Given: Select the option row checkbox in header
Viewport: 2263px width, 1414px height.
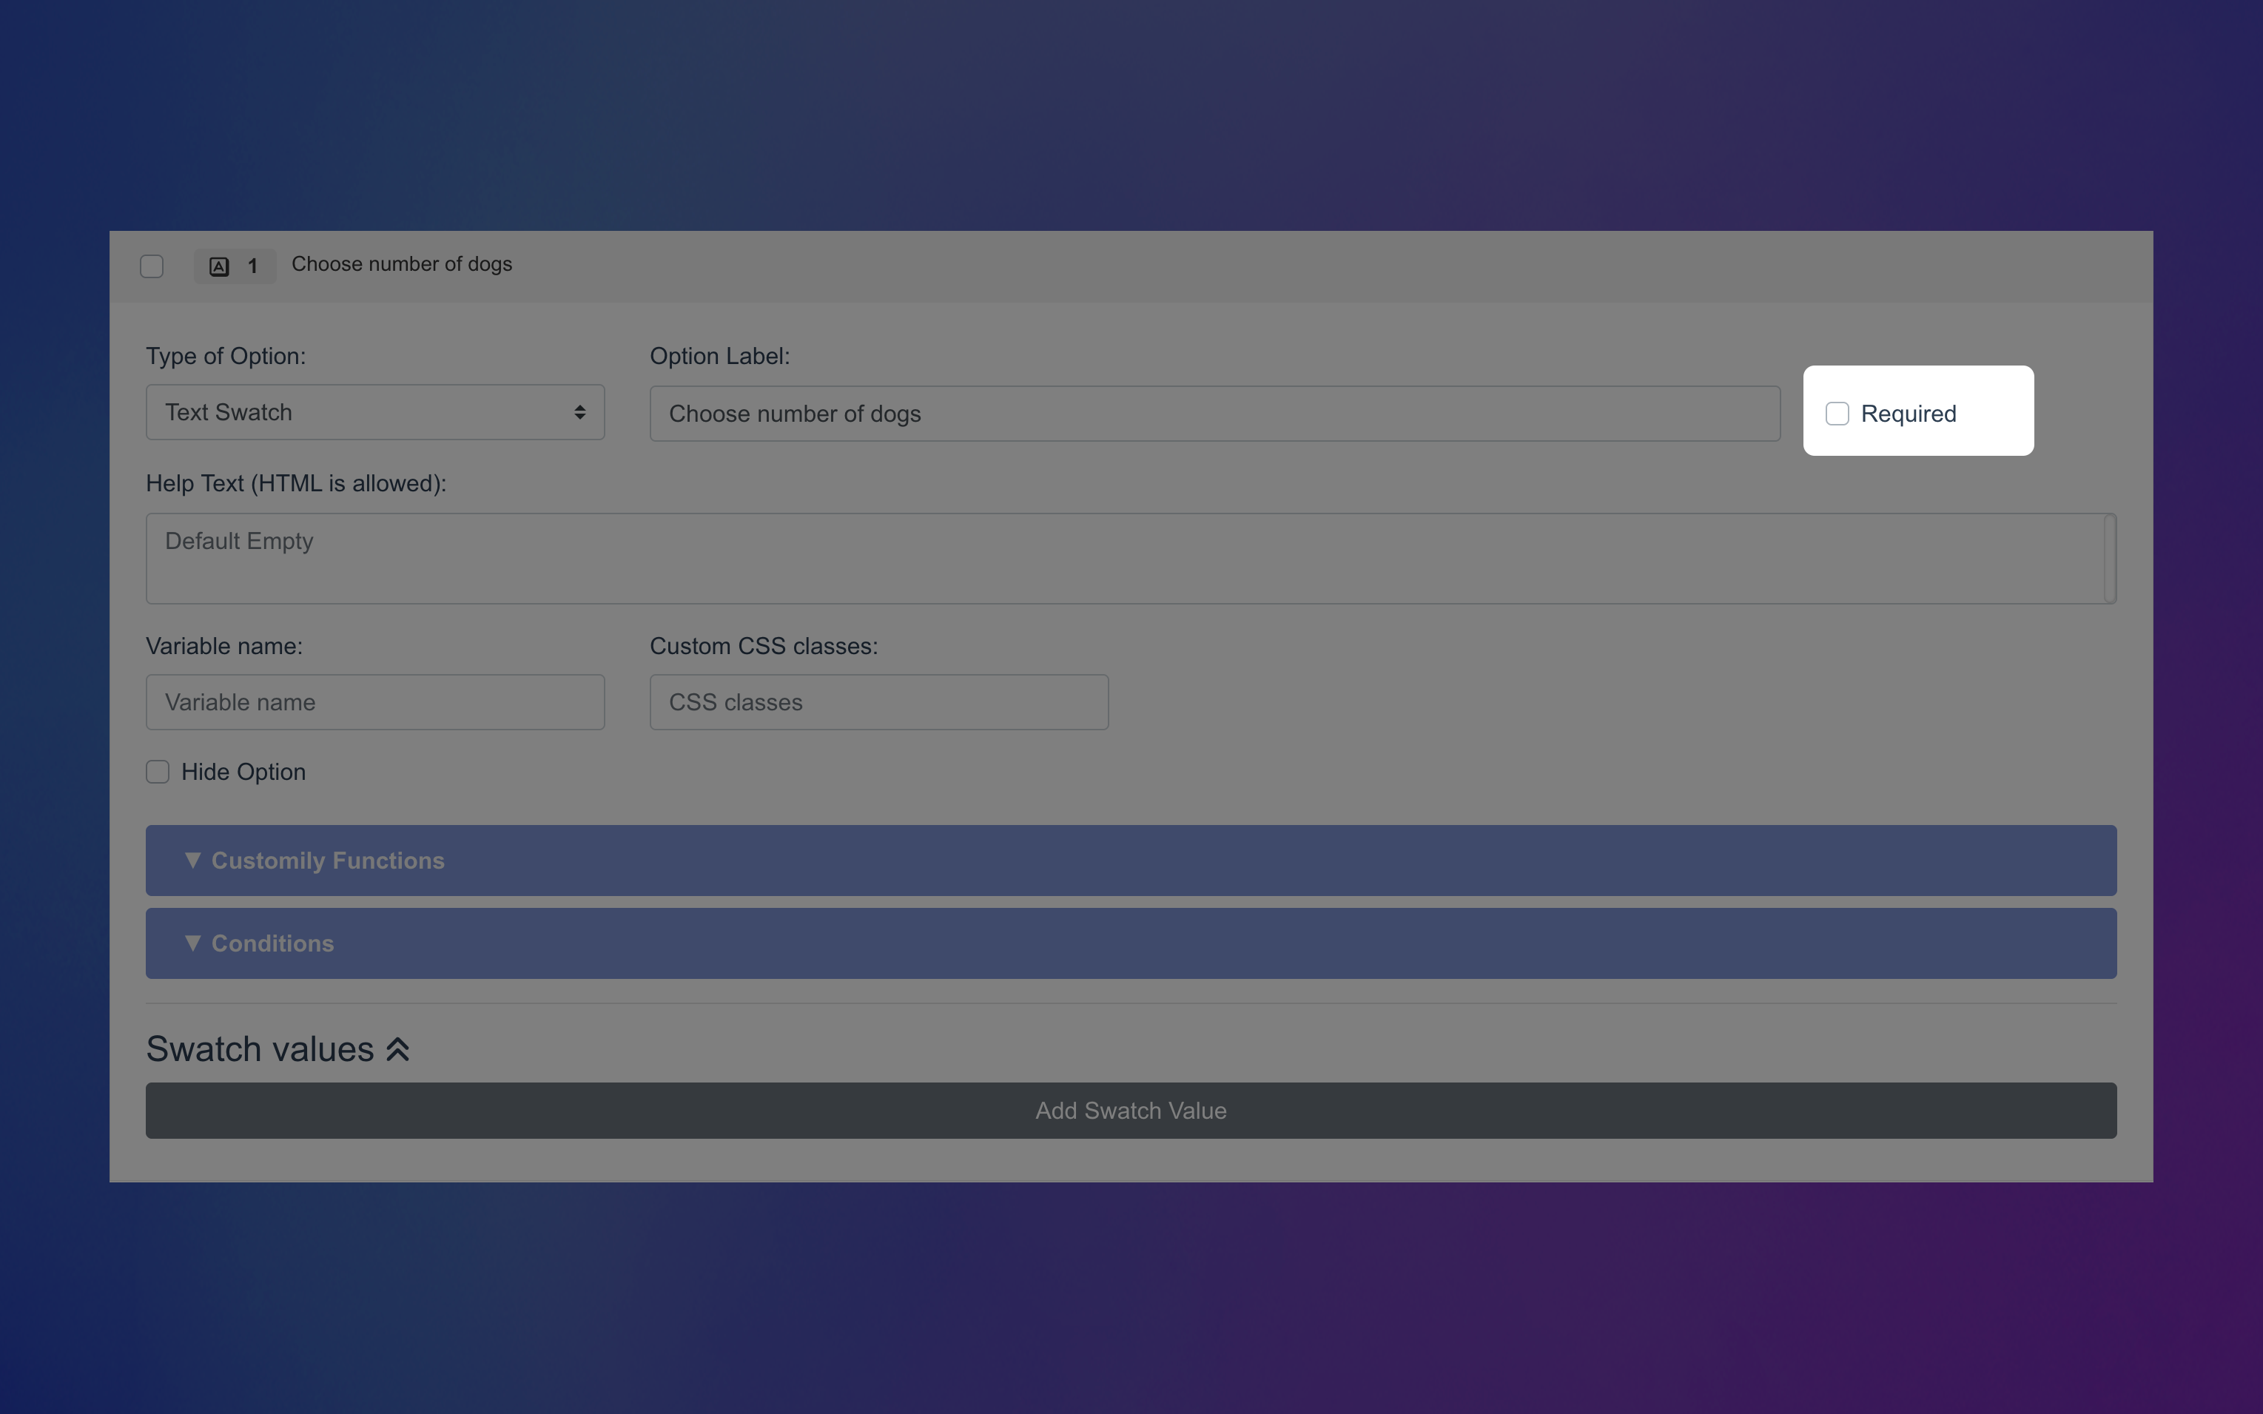Looking at the screenshot, I should click(x=152, y=266).
